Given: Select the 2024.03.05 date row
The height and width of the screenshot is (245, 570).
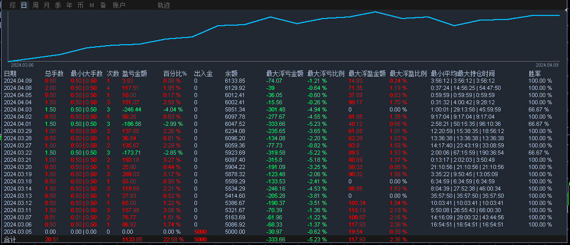Looking at the screenshot, I should 18,232.
